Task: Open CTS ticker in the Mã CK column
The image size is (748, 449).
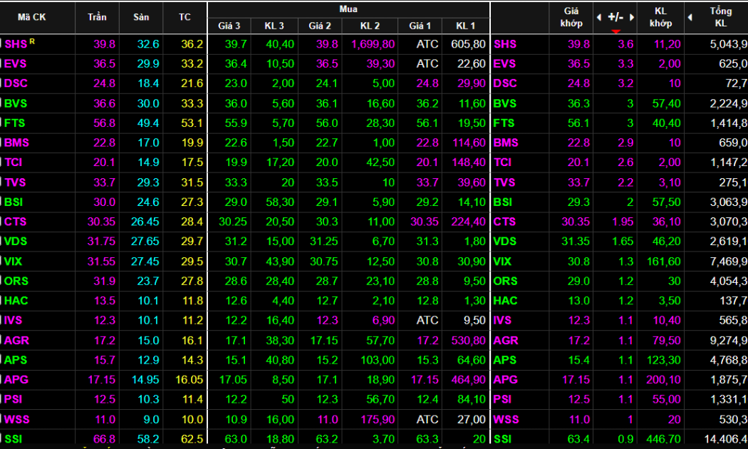Action: coord(15,222)
